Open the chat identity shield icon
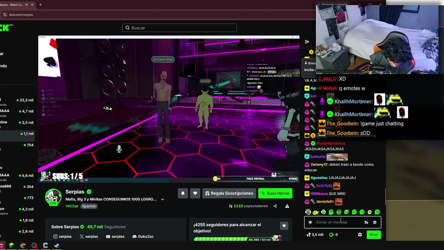 pyautogui.click(x=310, y=222)
